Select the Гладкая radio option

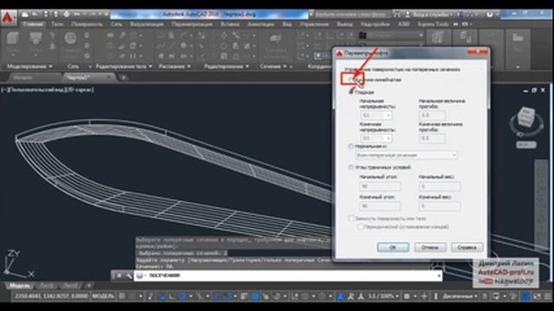tap(351, 92)
